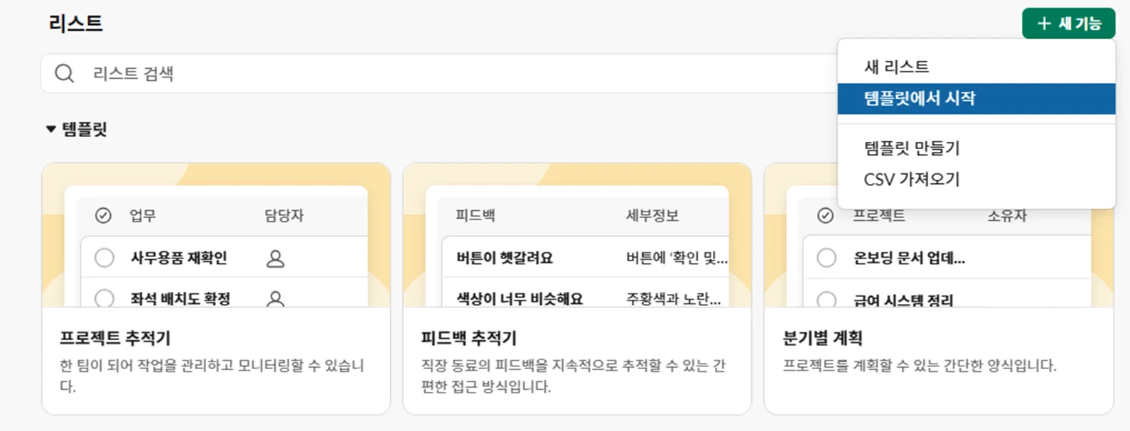Choose 템플릿에서 시작 in the menu
The image size is (1130, 431).
pos(919,98)
